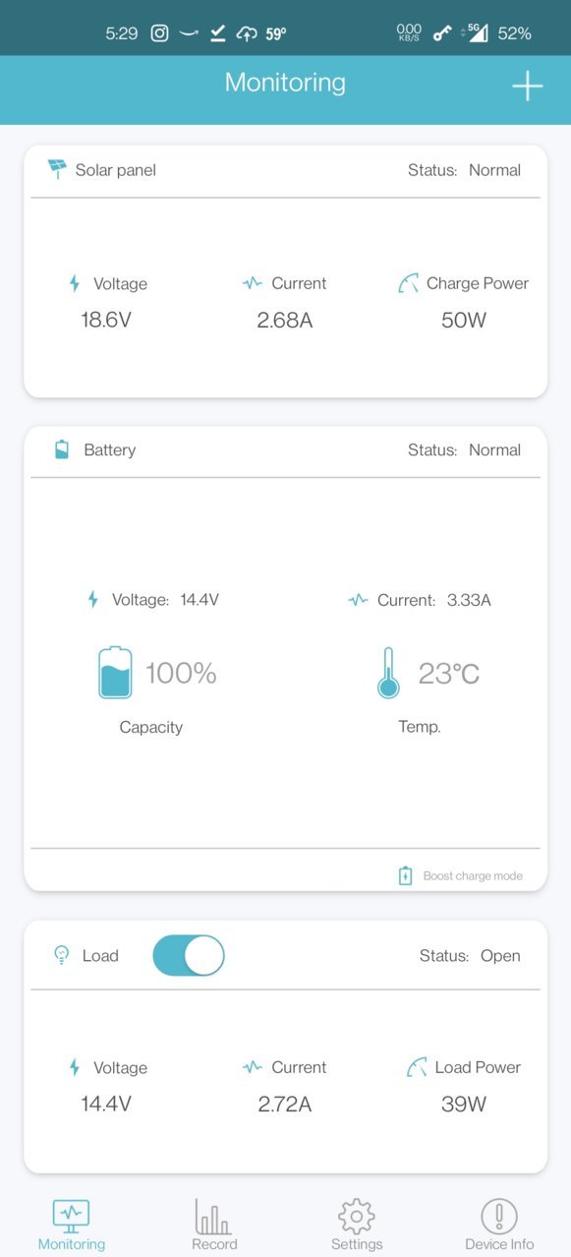Click the Battery header icon
This screenshot has width=571, height=1257.
[62, 449]
